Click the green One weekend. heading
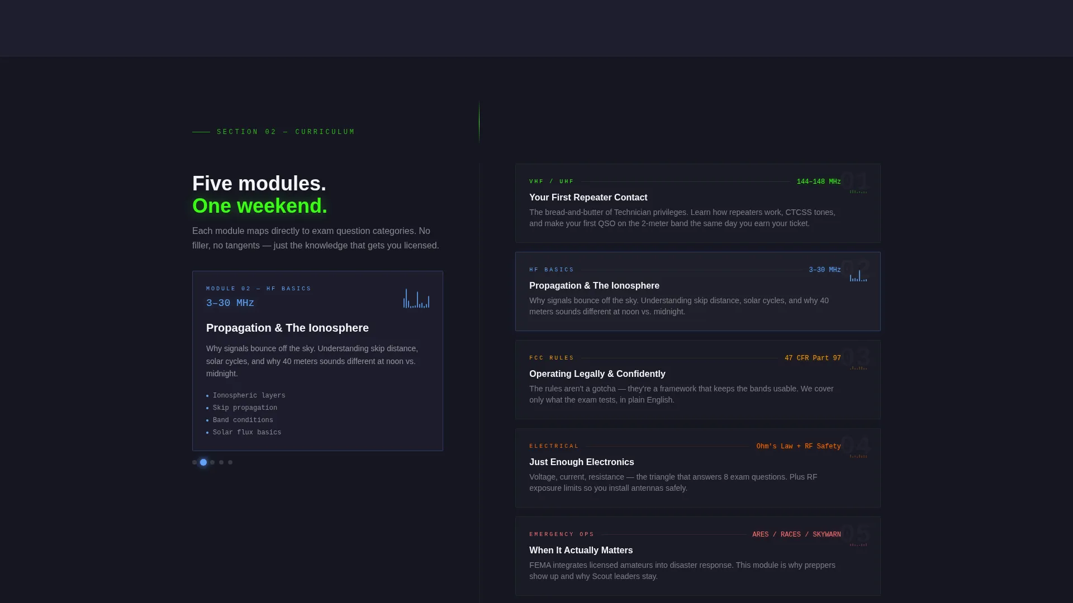The image size is (1073, 603). coord(260,206)
